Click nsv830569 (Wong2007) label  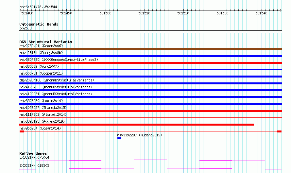[39, 66]
